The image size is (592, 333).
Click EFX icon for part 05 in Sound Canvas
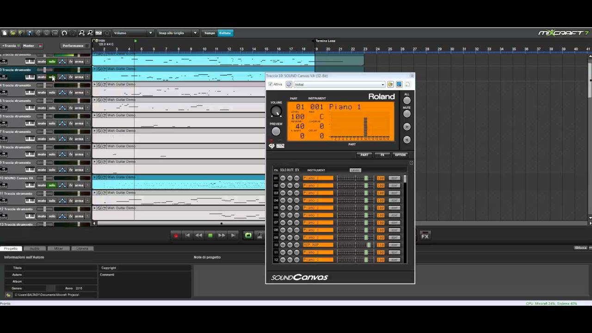[x=296, y=208]
